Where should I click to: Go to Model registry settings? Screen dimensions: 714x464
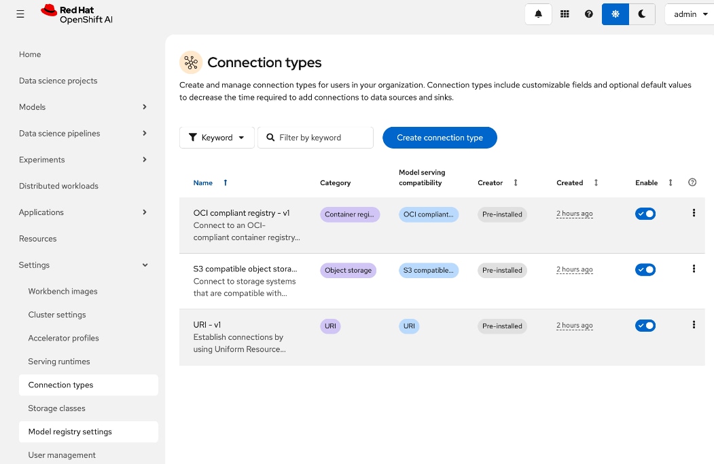click(x=70, y=431)
